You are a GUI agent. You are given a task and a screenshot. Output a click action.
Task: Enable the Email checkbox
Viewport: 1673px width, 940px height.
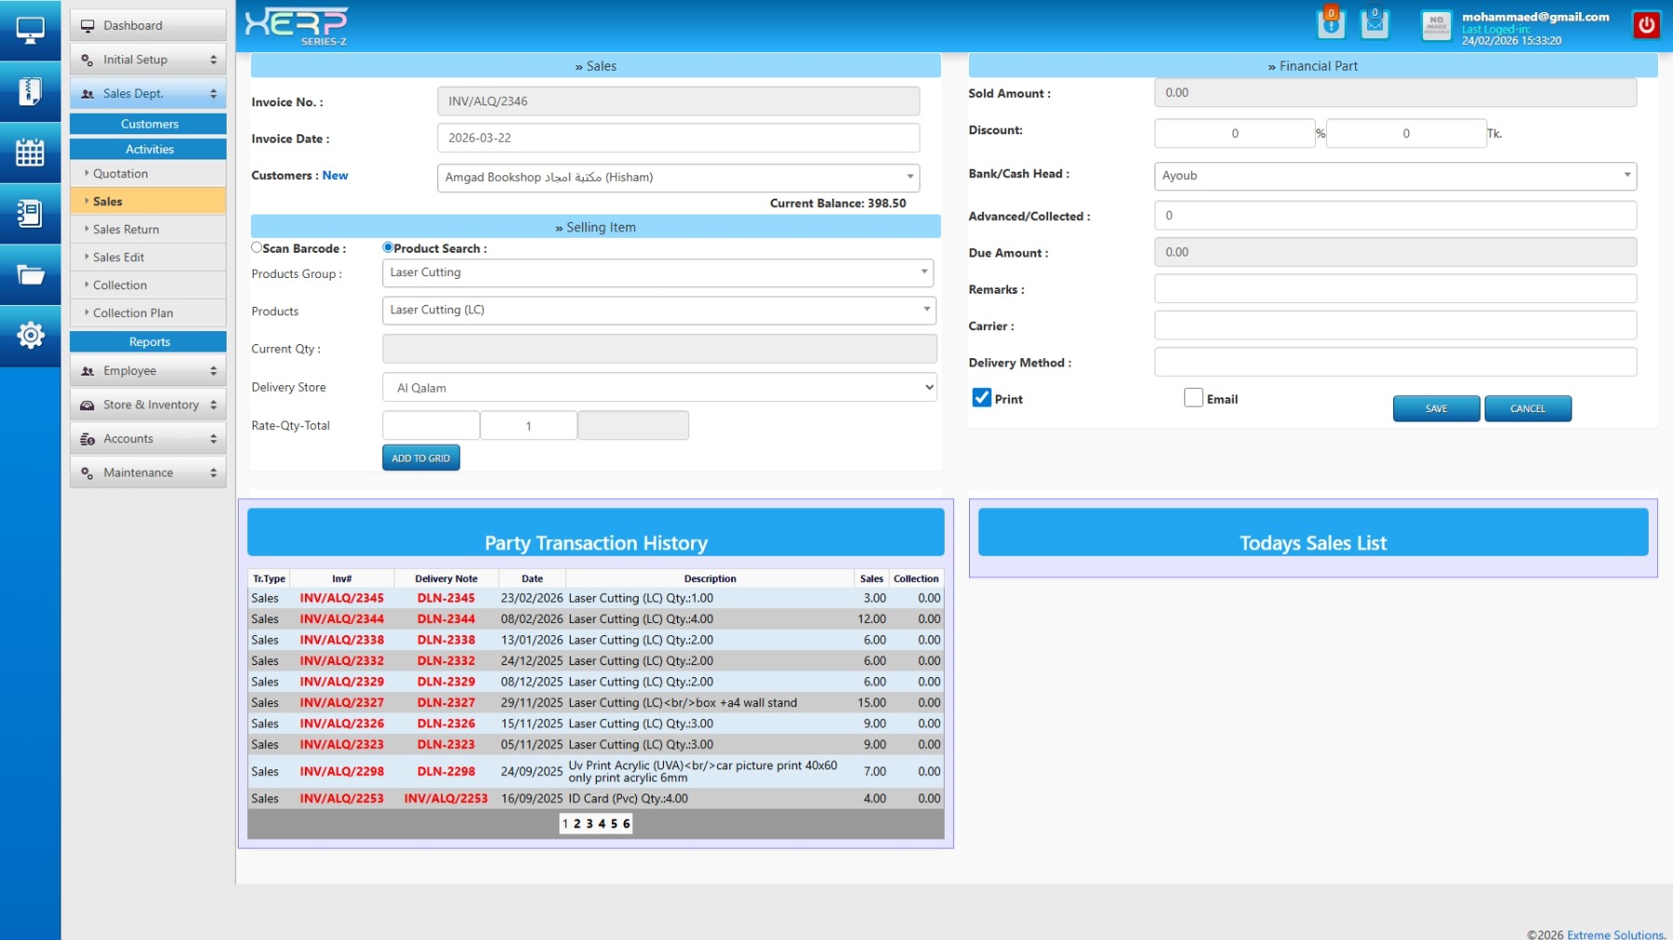click(x=1193, y=398)
